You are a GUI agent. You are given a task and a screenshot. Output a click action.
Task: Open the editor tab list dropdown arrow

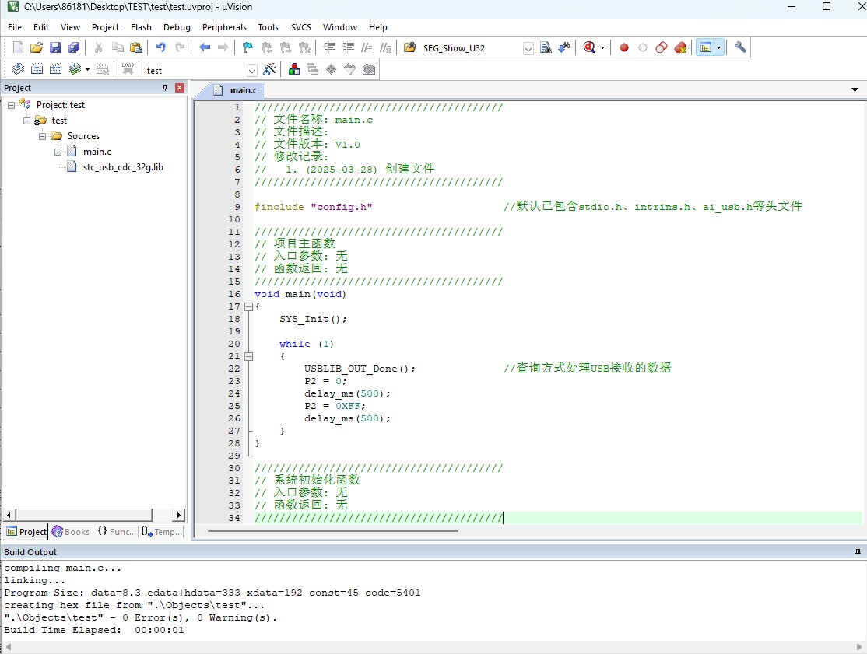point(855,89)
